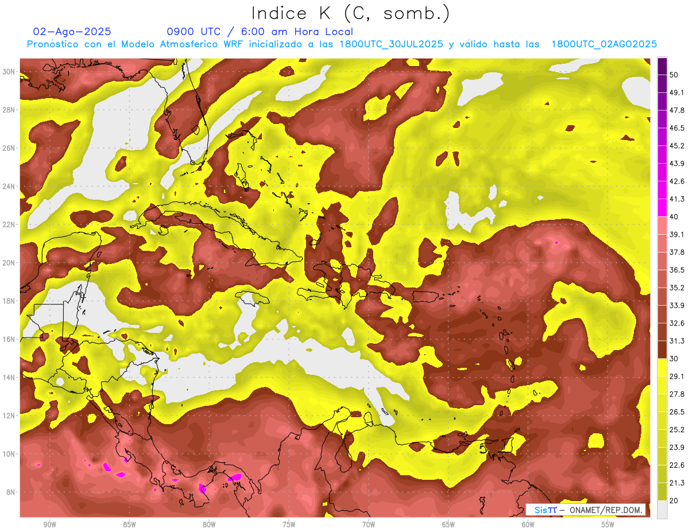Click the latitude label "16N"
The width and height of the screenshot is (689, 532).
pos(9,339)
